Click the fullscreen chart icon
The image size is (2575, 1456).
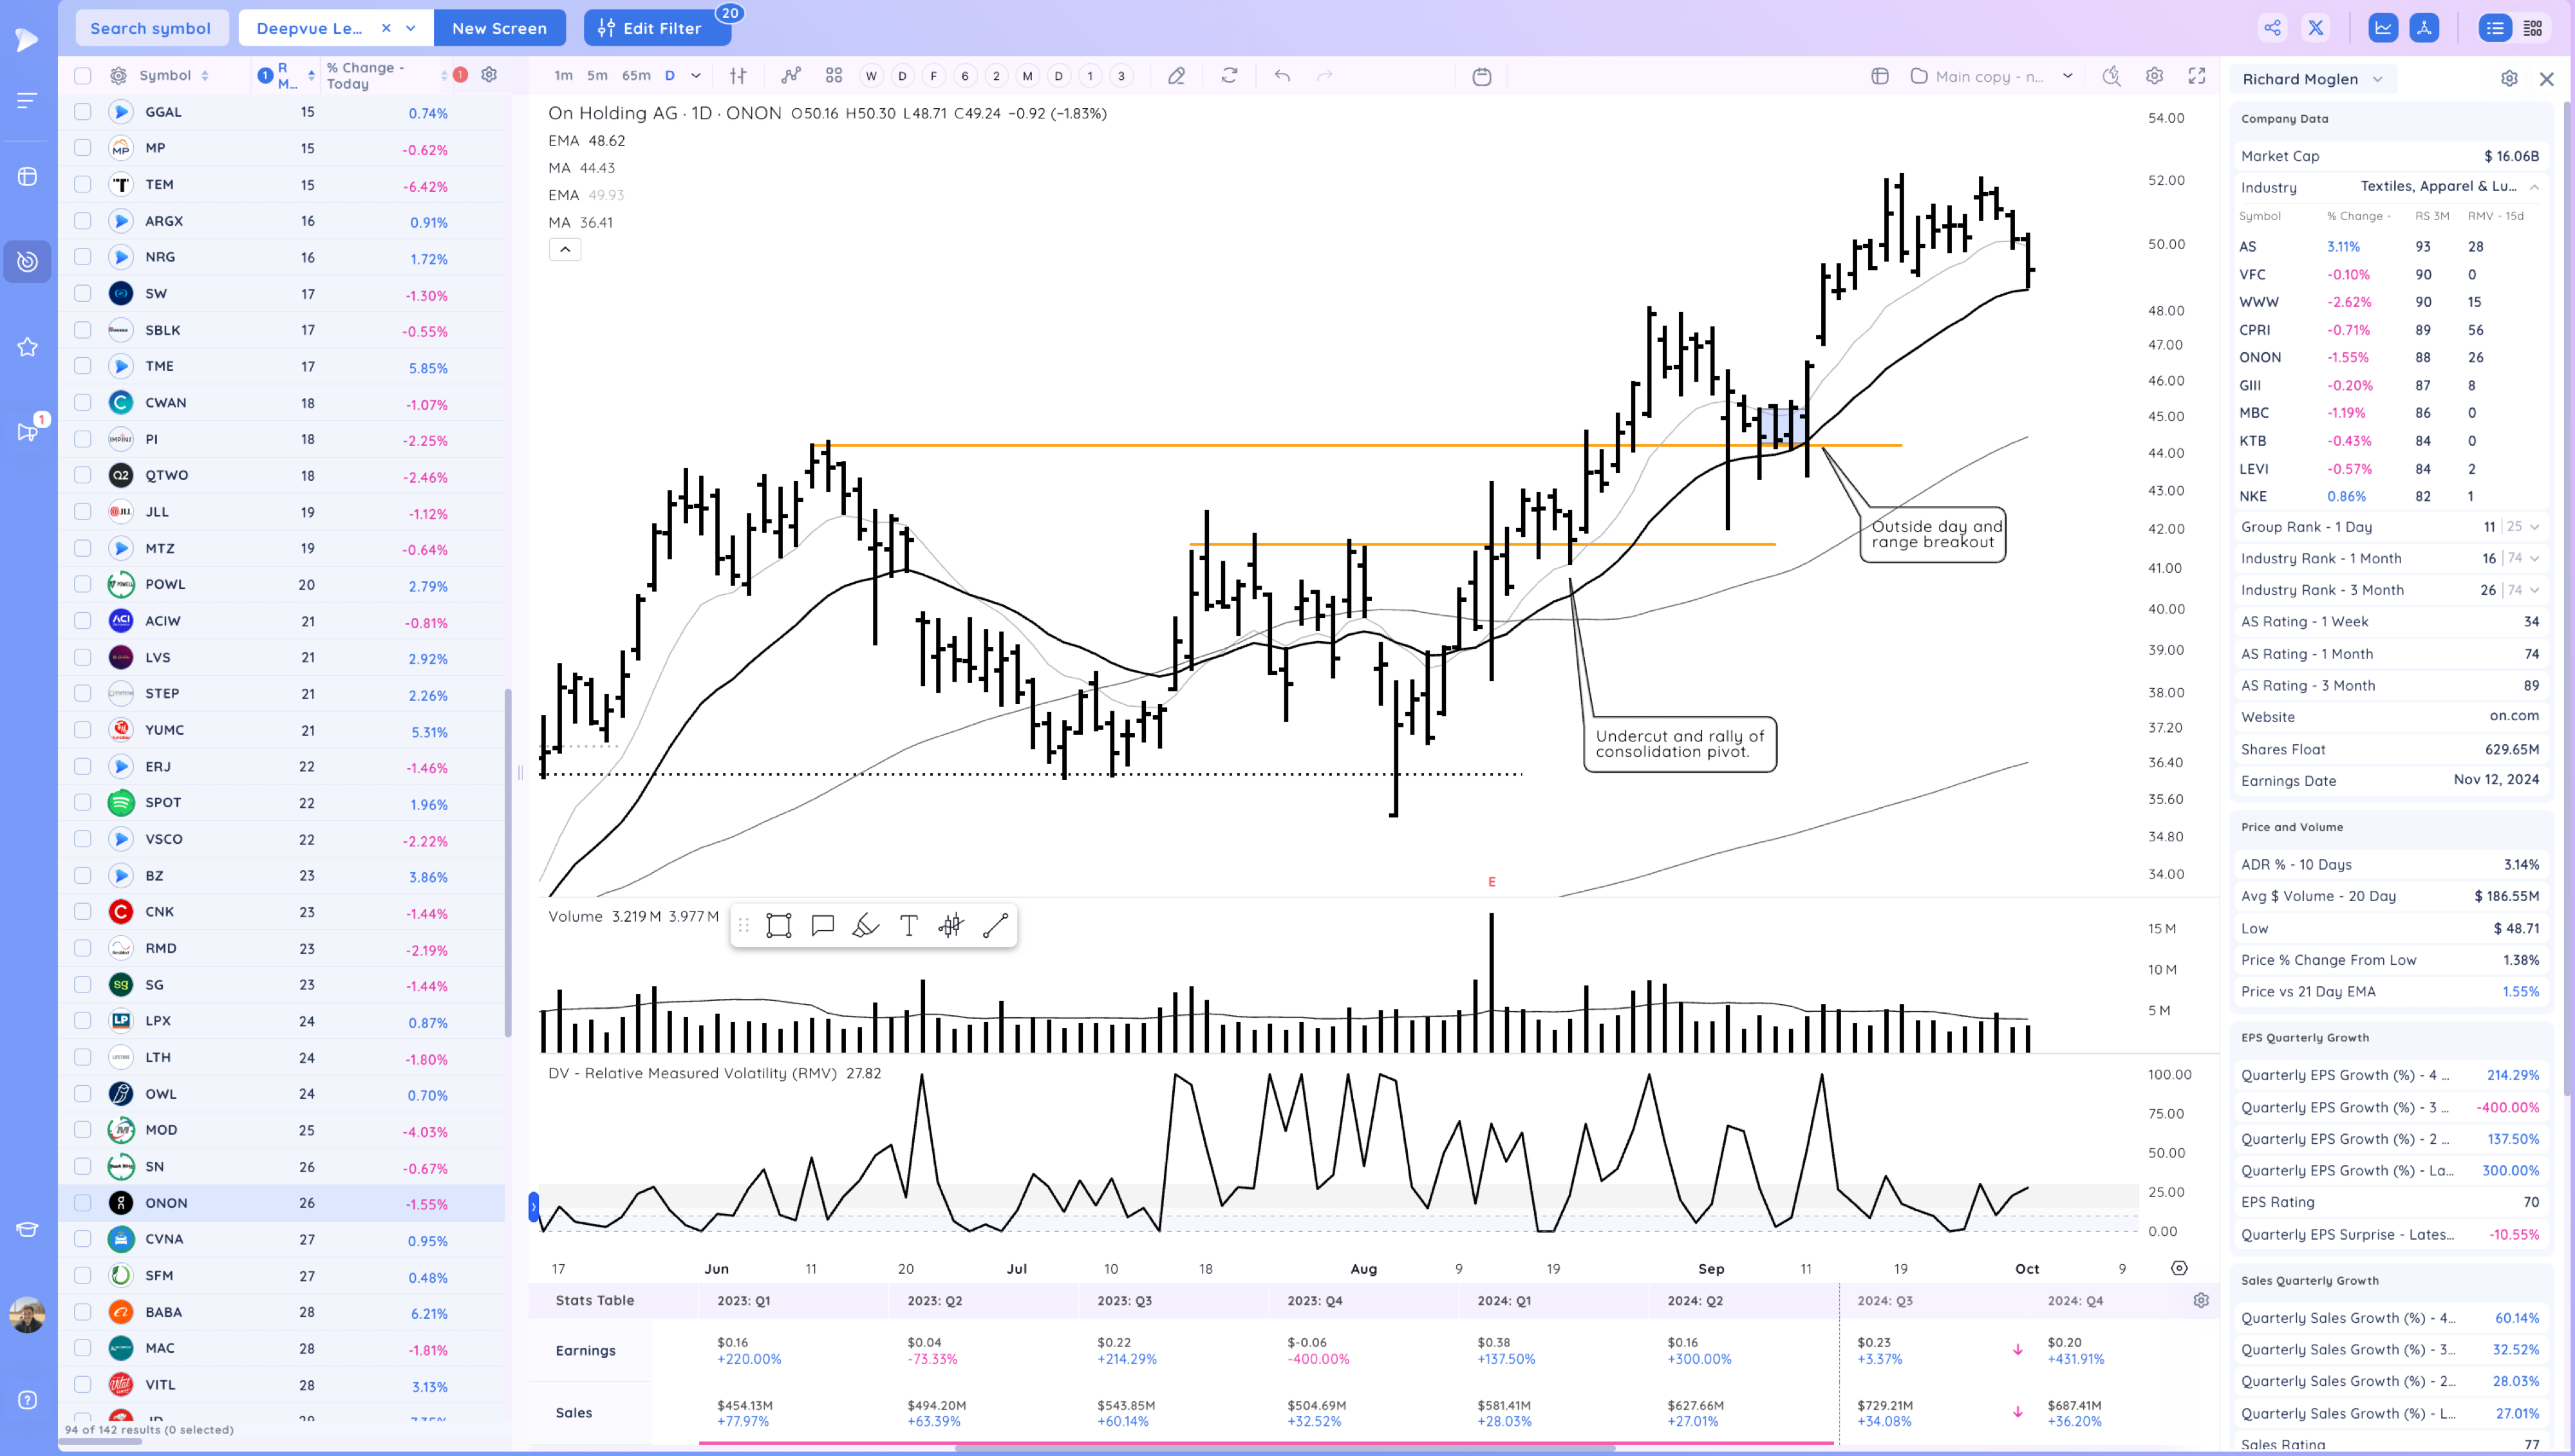coord(2197,76)
